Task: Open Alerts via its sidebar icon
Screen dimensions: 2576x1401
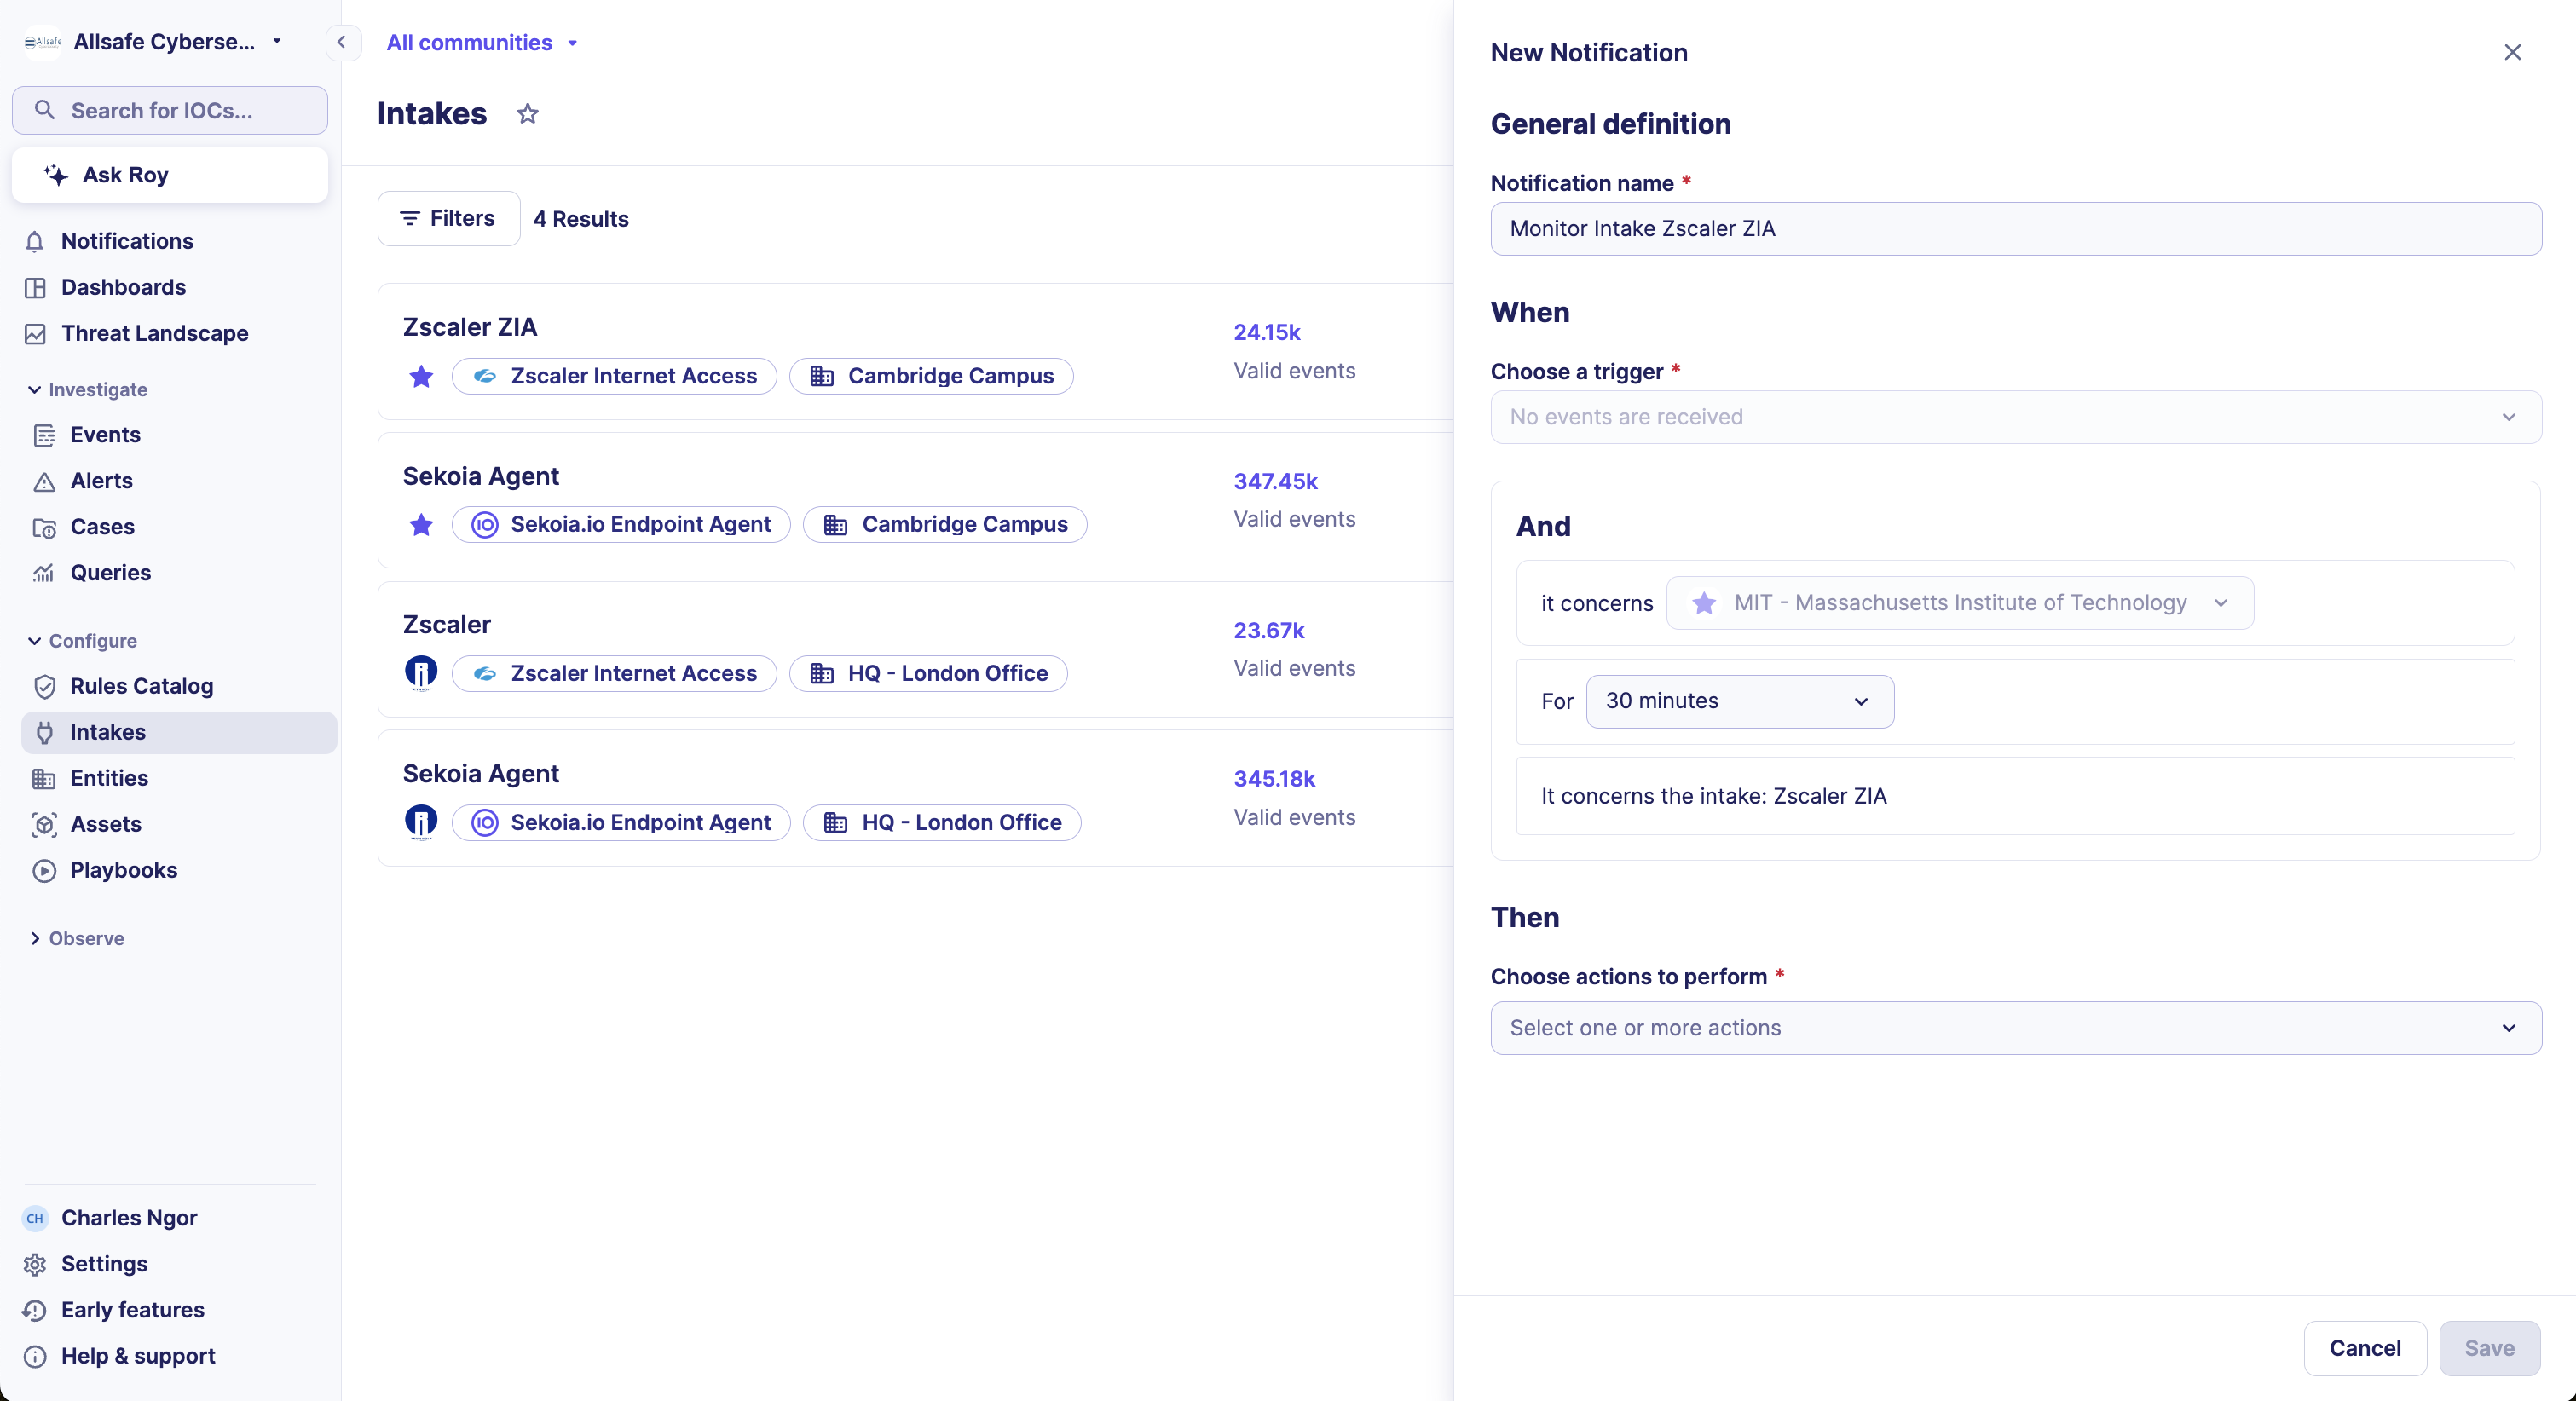Action: 46,481
